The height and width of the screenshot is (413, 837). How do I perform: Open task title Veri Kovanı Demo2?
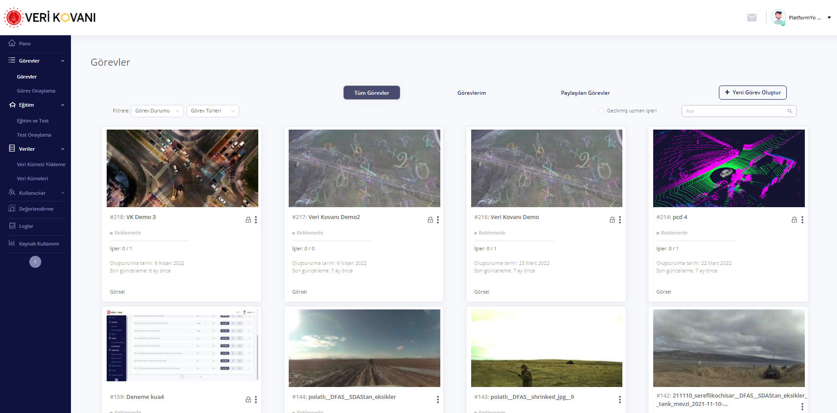(334, 217)
